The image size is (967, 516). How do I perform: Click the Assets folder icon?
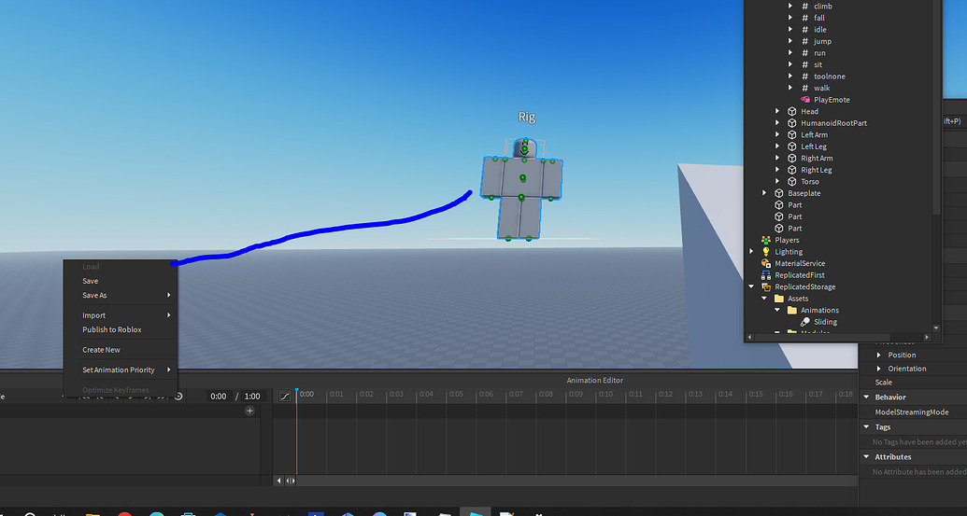(779, 299)
